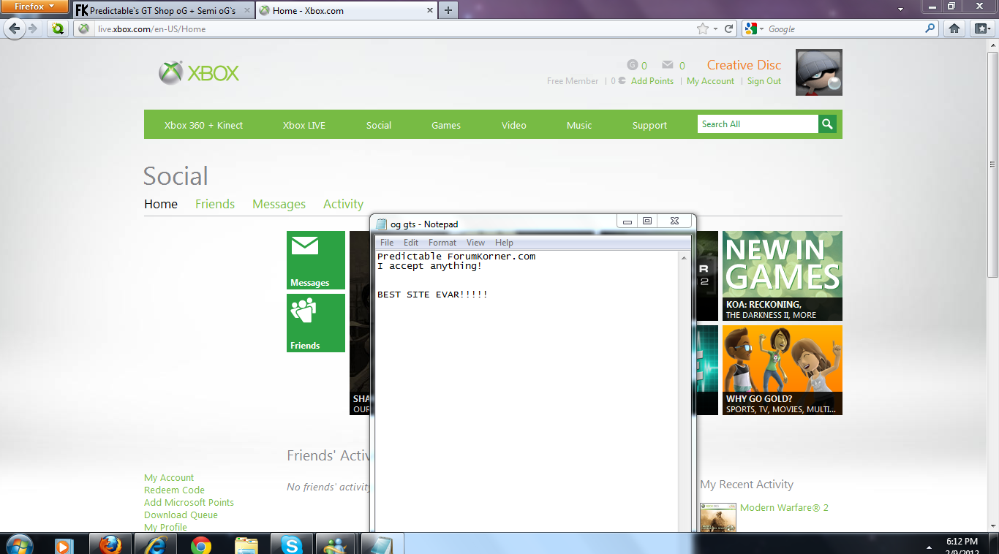Click the green search magnifier button
The image size is (999, 554).
click(x=827, y=124)
